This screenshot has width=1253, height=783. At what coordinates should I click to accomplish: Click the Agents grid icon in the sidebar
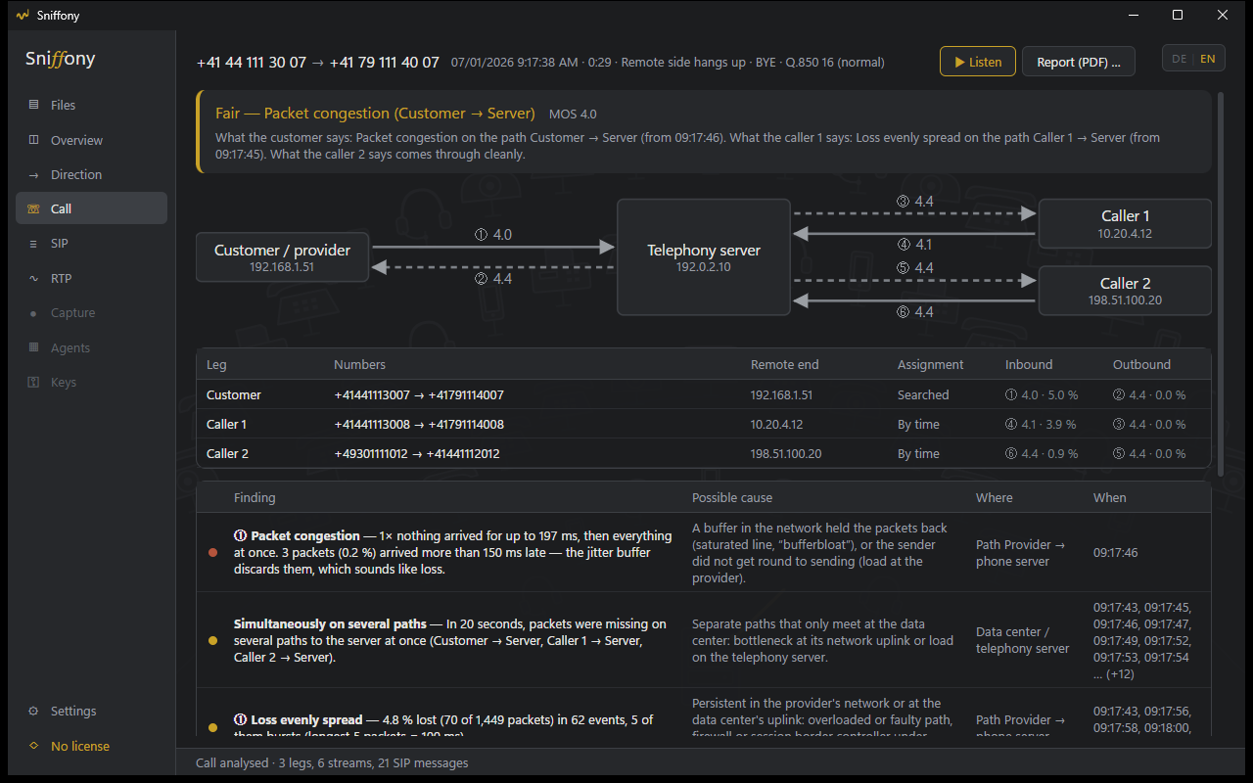pyautogui.click(x=34, y=347)
